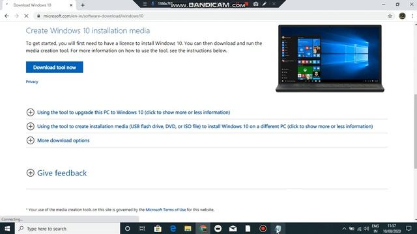Open Task View on the taskbar

pyautogui.click(x=142, y=228)
